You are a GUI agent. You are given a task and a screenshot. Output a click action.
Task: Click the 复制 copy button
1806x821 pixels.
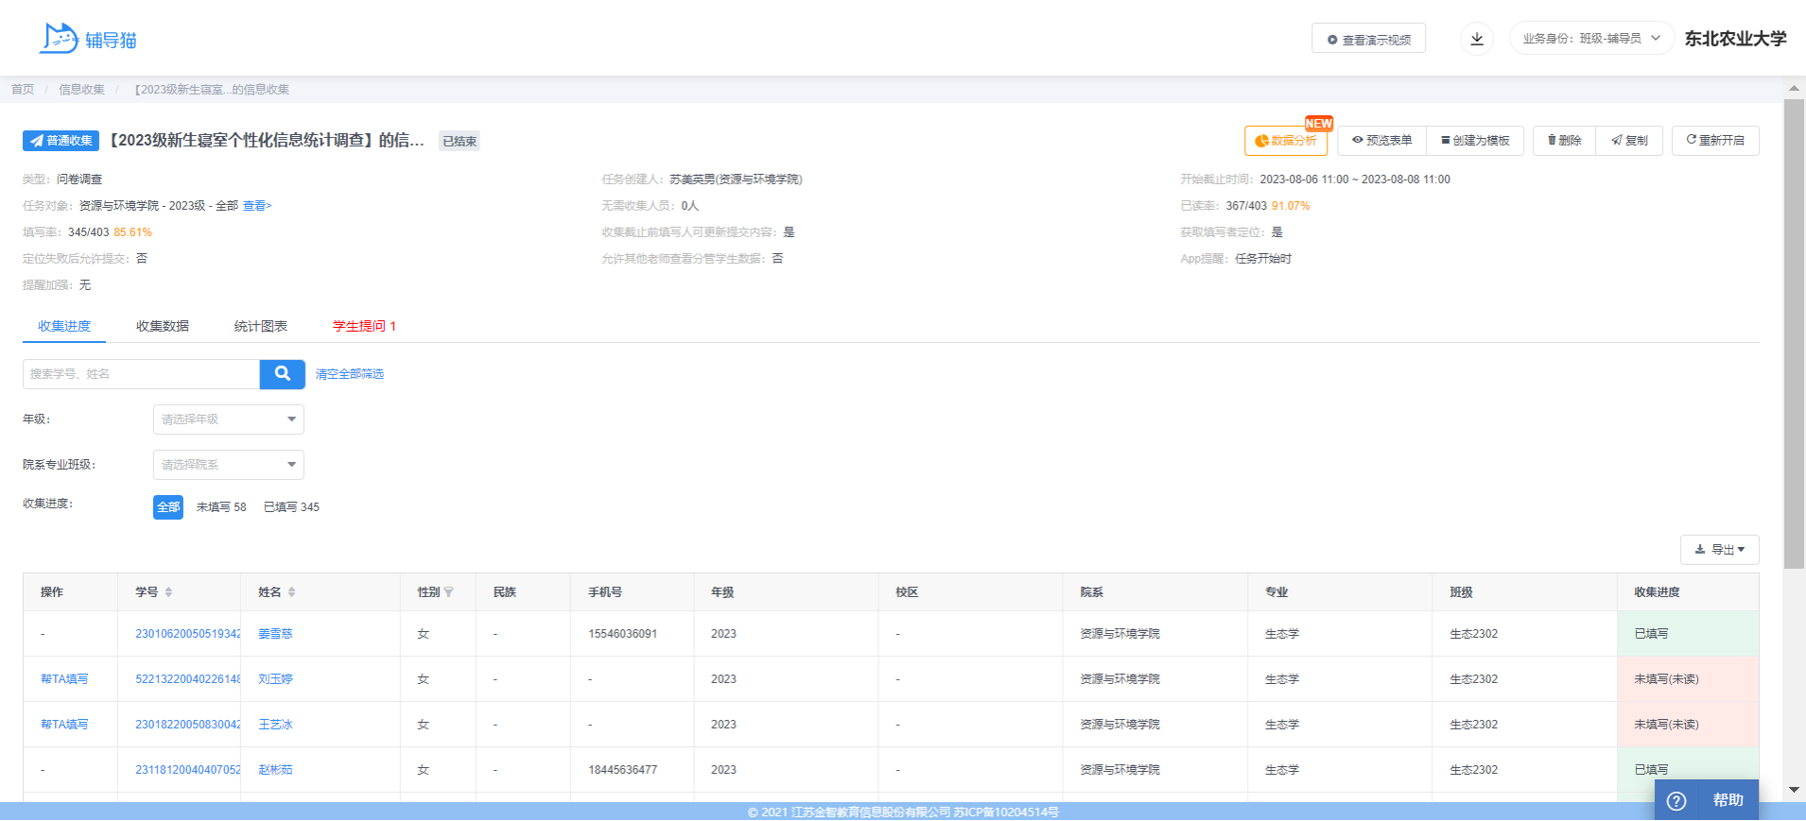tap(1629, 141)
